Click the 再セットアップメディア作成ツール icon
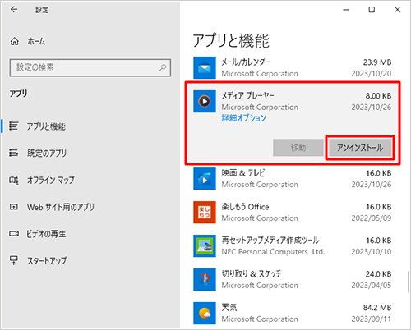Viewport: 411px width, 330px height. point(205,245)
